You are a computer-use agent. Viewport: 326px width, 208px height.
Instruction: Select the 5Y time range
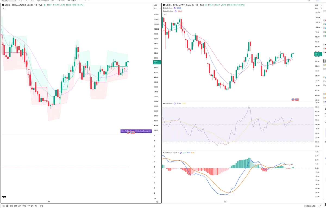(32, 206)
